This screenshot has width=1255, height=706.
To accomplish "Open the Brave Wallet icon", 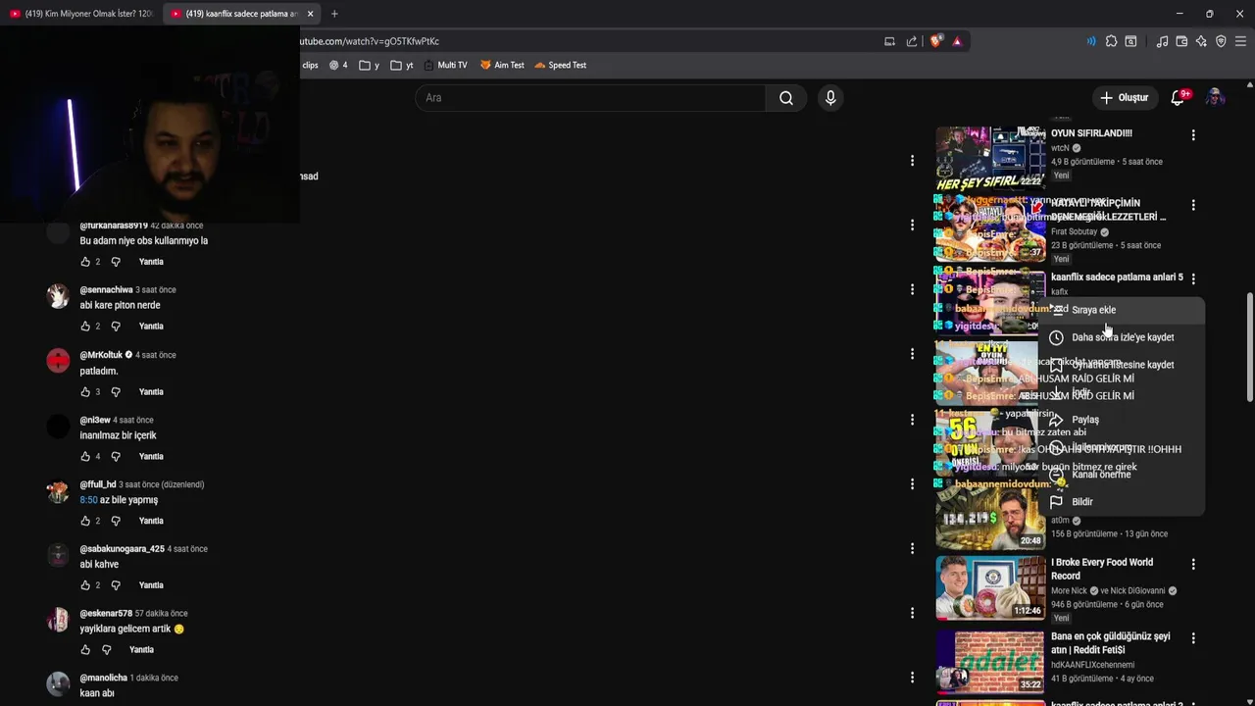I will (x=1181, y=41).
